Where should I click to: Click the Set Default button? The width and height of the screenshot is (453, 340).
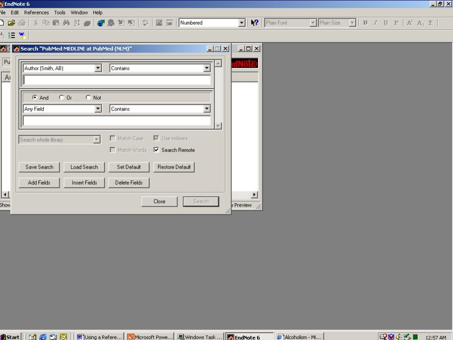coord(129,167)
